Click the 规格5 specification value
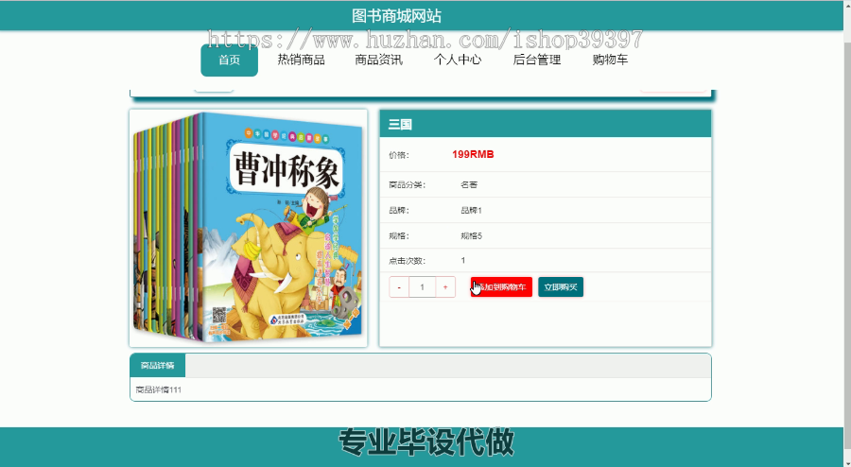This screenshot has height=467, width=851. pyautogui.click(x=471, y=236)
